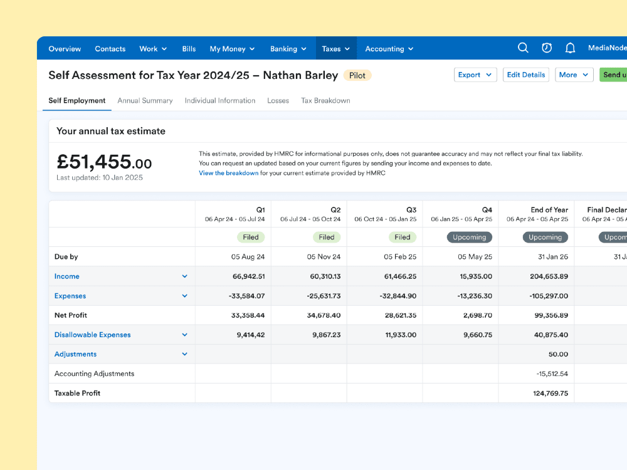Click the View the breakdown link
The image size is (627, 470).
point(228,173)
